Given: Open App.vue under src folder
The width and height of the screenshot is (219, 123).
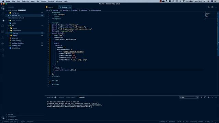Looking at the screenshot, I should tap(25, 33).
